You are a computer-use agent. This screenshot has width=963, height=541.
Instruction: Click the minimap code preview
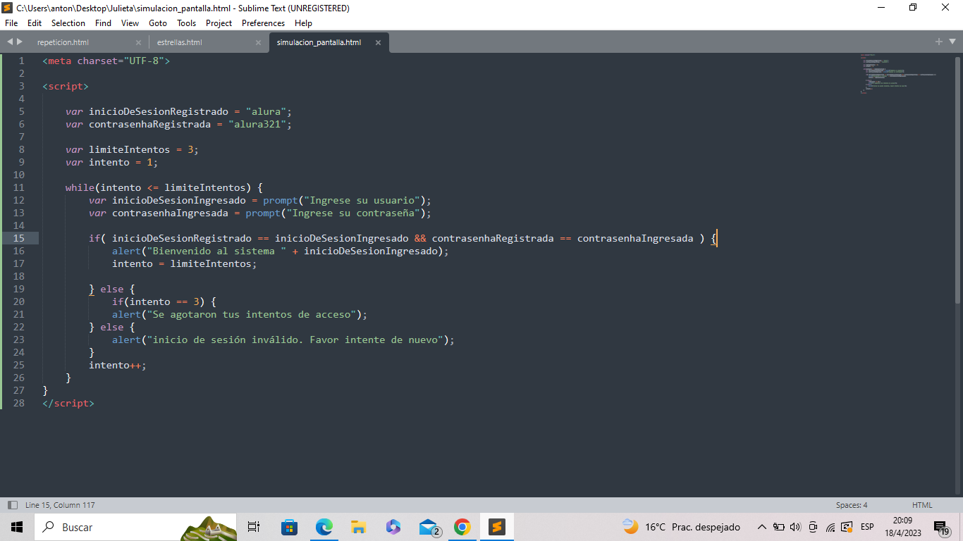click(x=899, y=73)
